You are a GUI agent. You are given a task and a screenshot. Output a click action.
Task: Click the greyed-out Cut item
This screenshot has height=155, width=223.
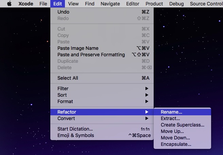(x=102, y=29)
